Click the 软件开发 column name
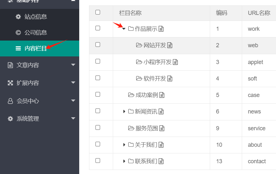 [x=155, y=79]
